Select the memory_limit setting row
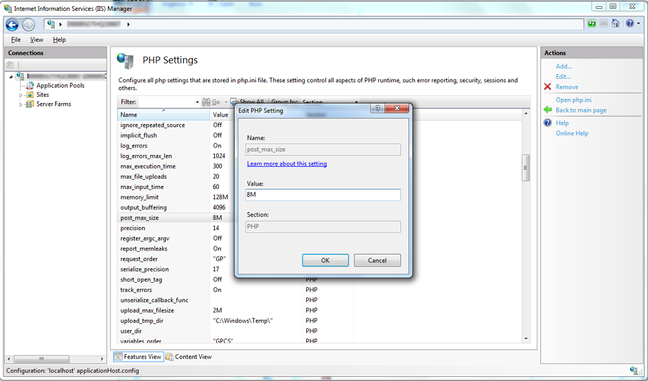The image size is (648, 381). coord(176,197)
